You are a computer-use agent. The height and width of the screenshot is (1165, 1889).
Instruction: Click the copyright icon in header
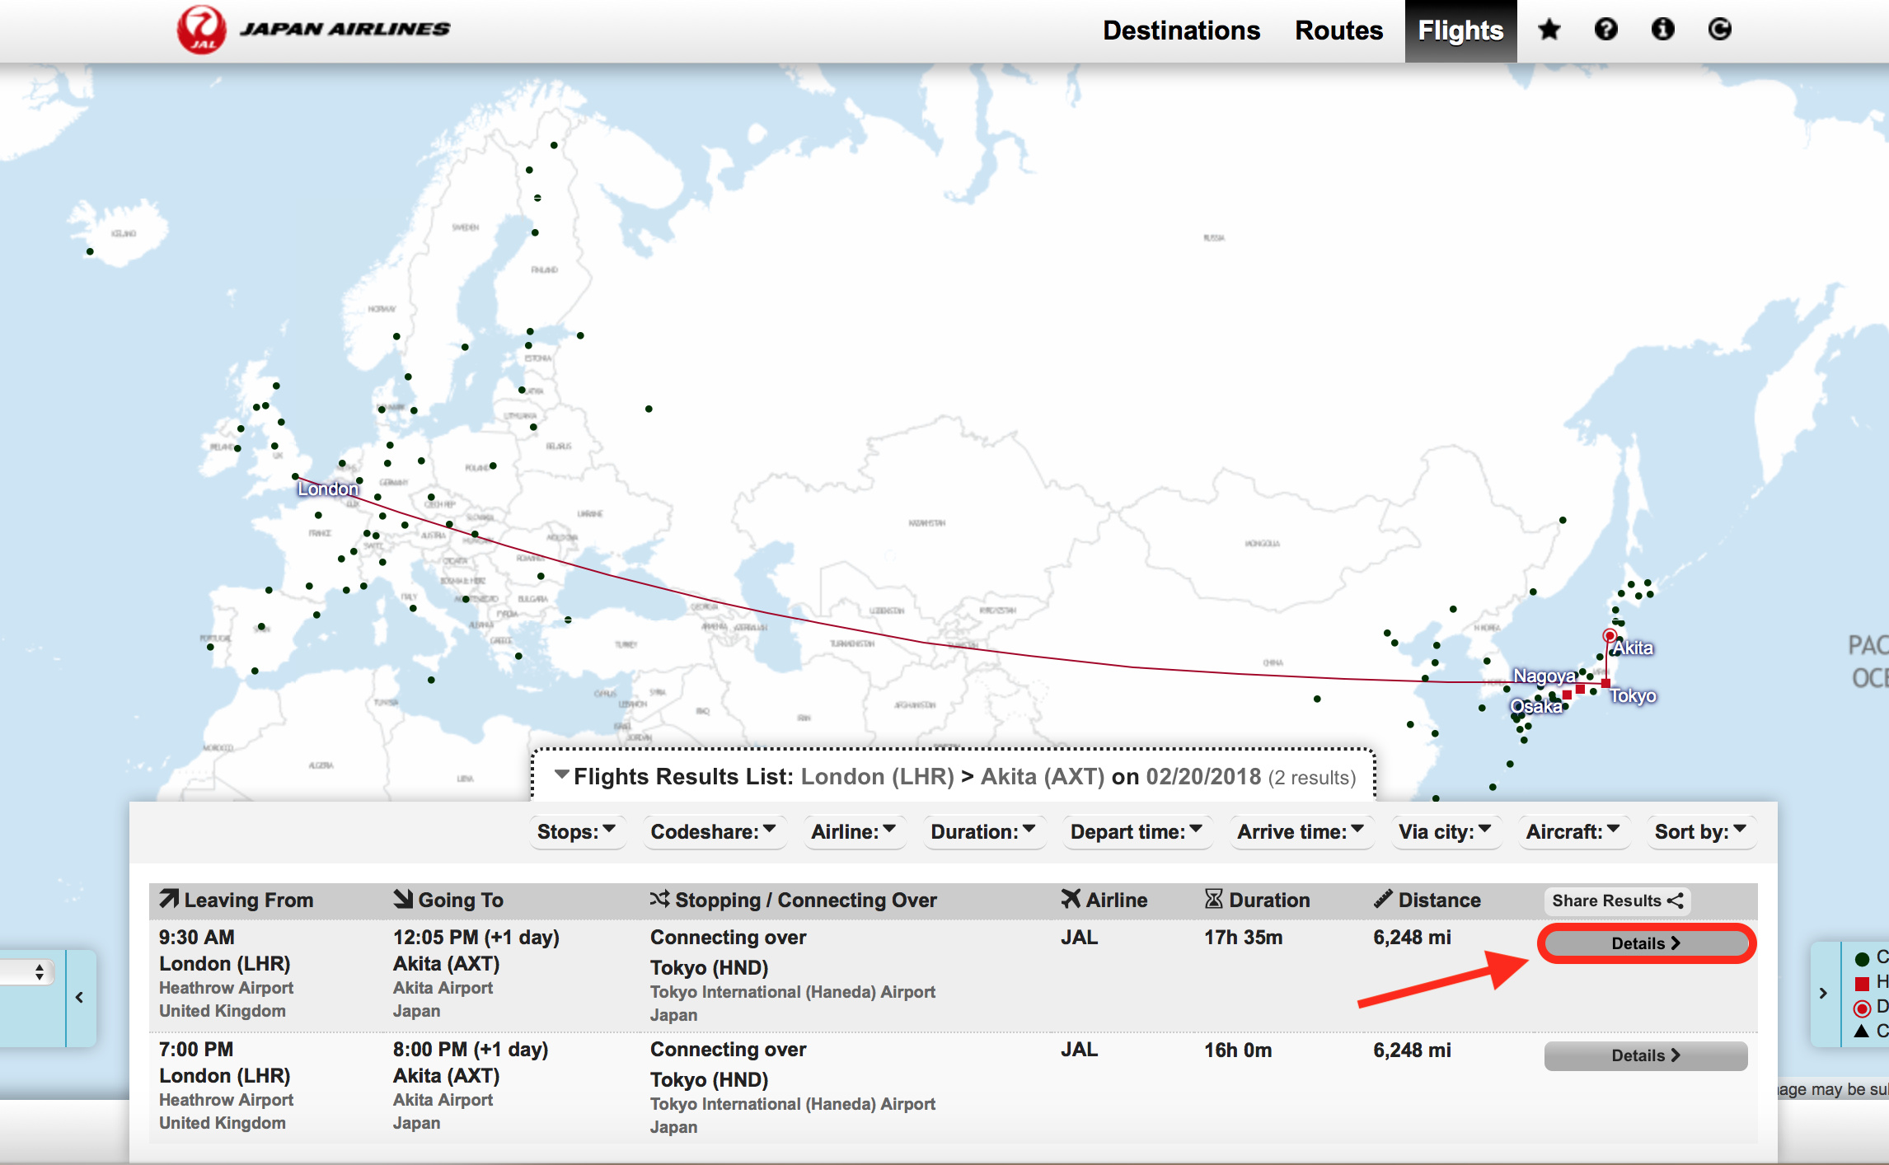point(1719,30)
